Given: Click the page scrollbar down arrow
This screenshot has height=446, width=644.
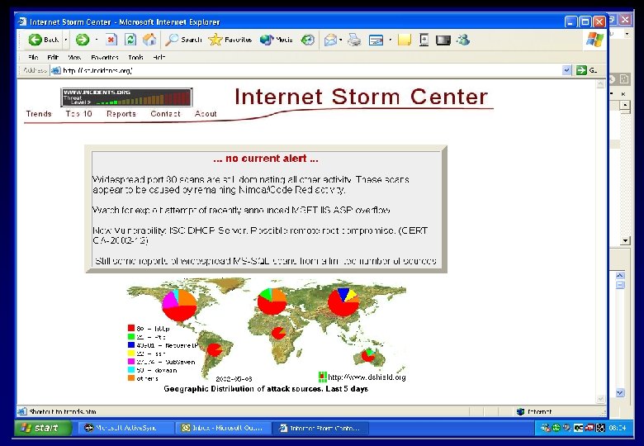Looking at the screenshot, I should pos(600,399).
